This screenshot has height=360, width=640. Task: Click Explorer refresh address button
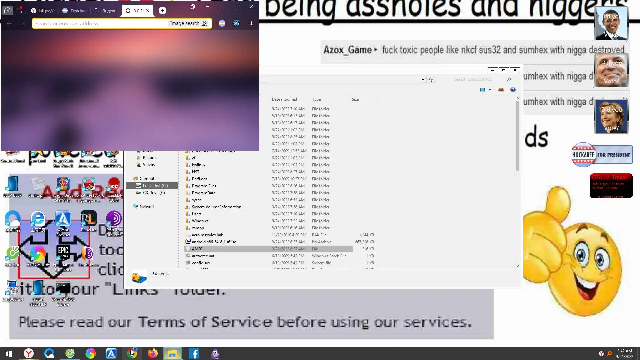click(x=431, y=79)
